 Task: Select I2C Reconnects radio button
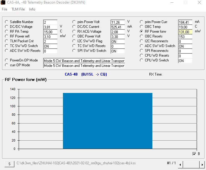pyautogui.click(x=141, y=41)
